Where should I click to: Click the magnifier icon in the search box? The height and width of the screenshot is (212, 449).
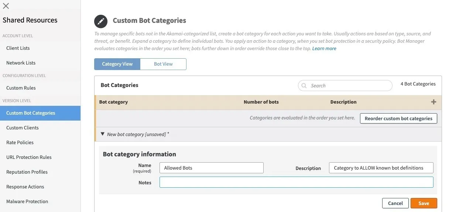click(x=304, y=86)
